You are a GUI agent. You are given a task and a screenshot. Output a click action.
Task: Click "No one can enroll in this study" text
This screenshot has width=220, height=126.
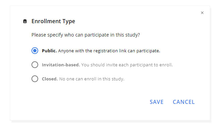coord(92,79)
